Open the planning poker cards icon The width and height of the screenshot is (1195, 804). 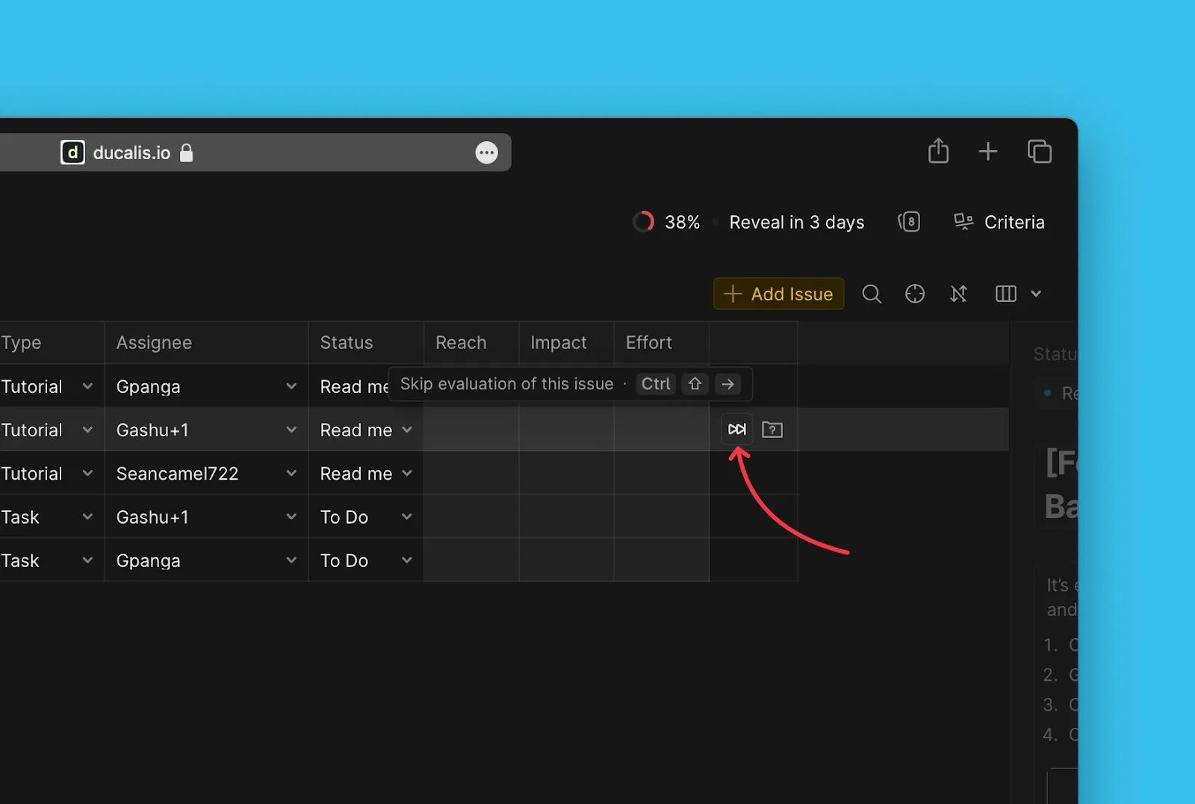pyautogui.click(x=909, y=222)
